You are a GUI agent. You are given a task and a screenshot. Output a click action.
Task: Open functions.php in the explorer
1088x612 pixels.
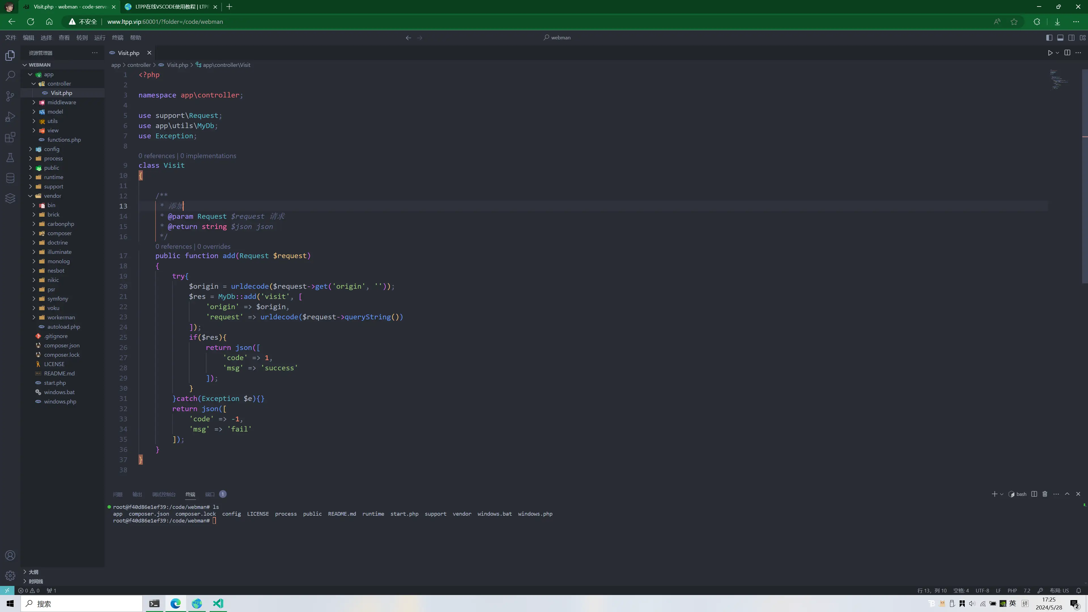click(x=64, y=140)
